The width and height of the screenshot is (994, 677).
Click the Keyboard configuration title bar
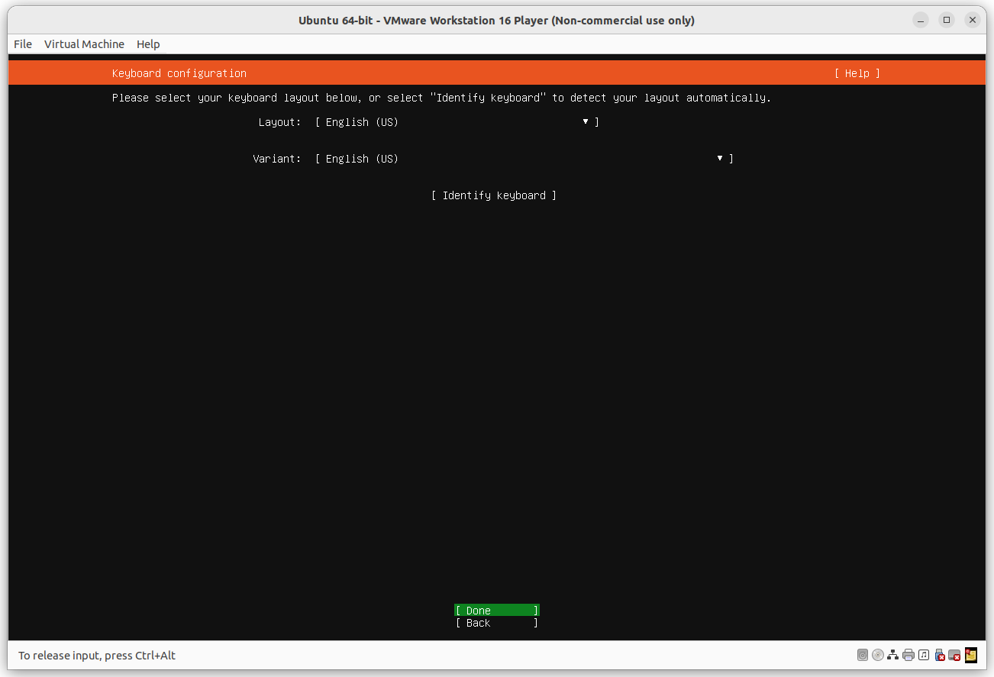point(179,73)
